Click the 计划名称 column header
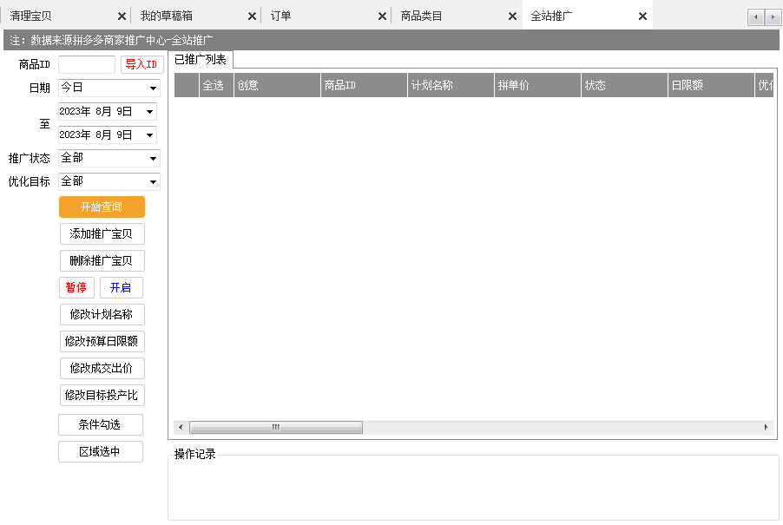The image size is (783, 525). point(451,85)
